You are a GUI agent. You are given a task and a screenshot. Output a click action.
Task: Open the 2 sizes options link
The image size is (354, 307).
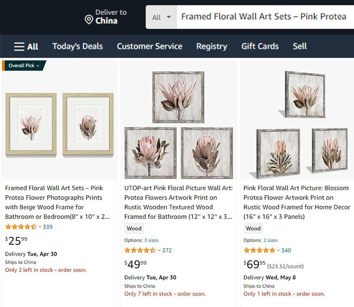pos(270,240)
